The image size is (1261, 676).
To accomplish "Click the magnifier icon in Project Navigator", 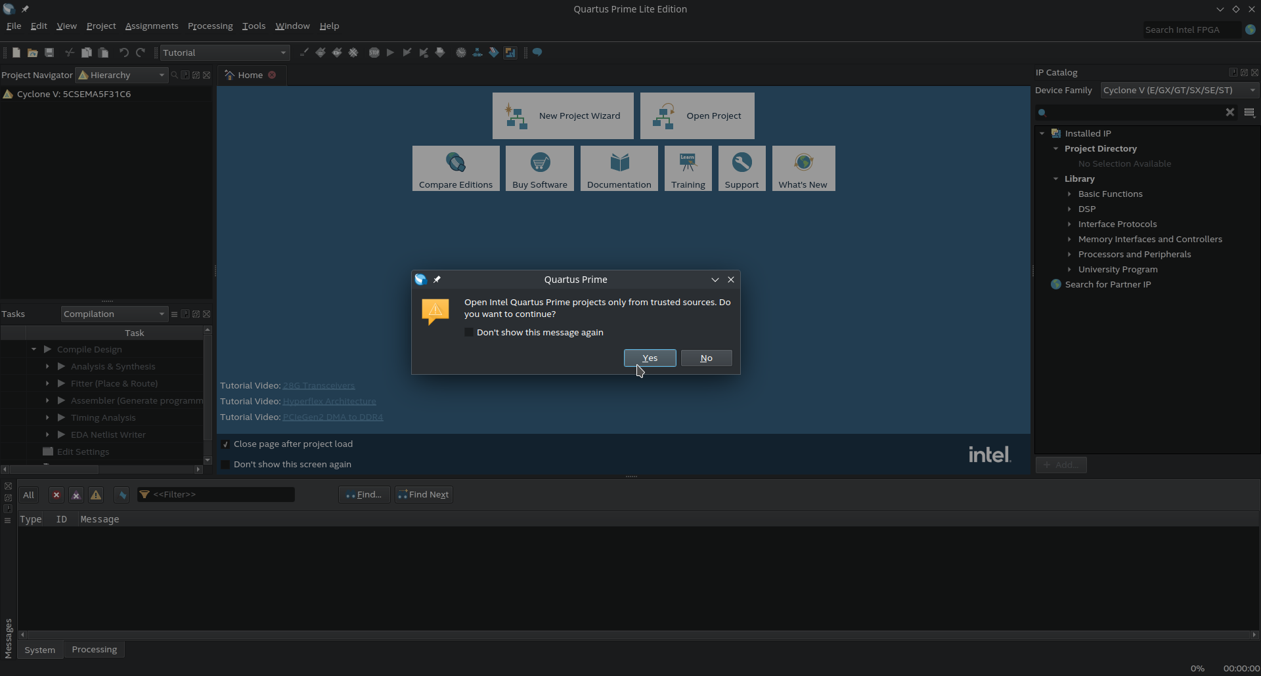I will [x=175, y=75].
